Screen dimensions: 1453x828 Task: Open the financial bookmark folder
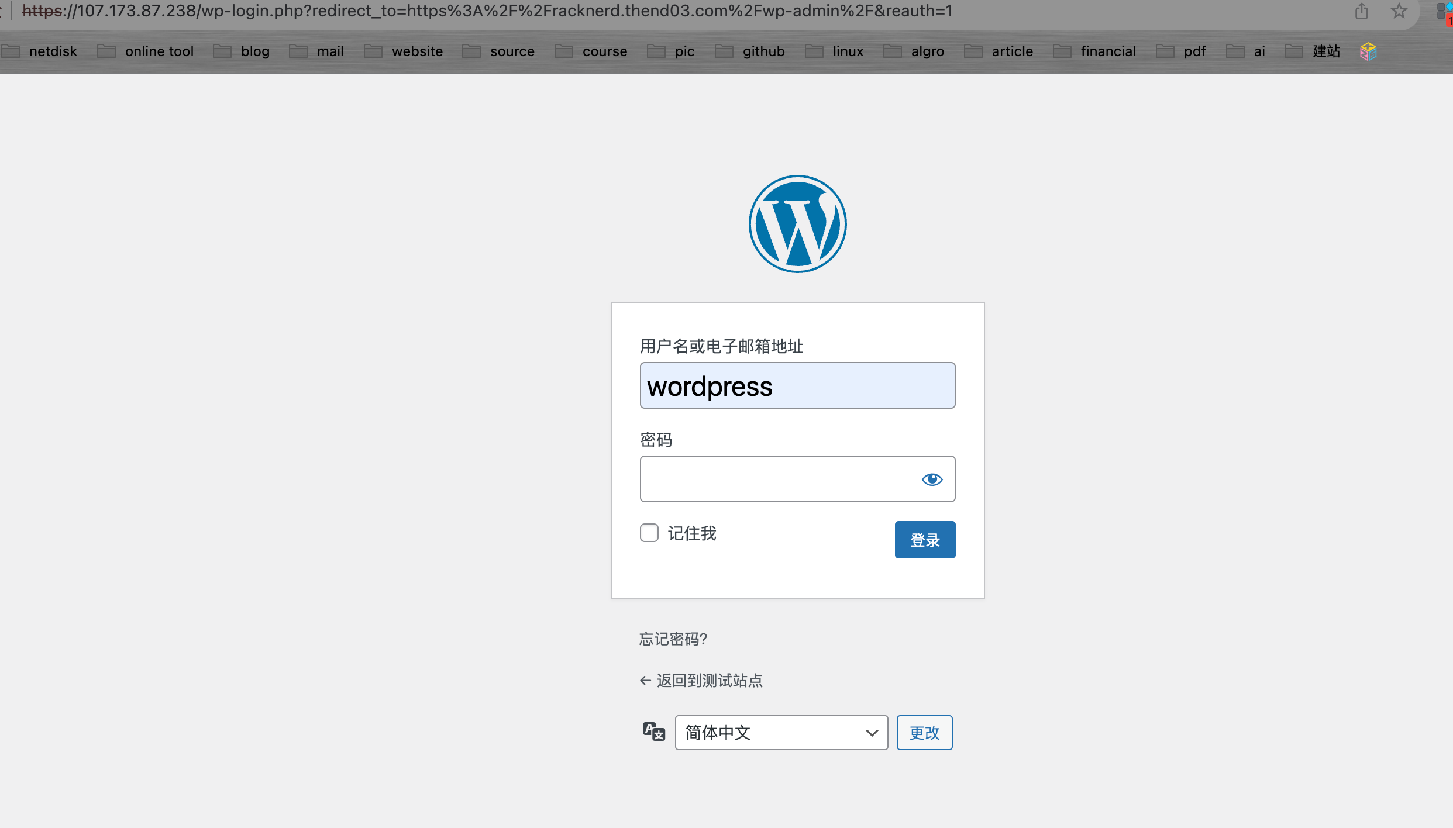point(1094,51)
